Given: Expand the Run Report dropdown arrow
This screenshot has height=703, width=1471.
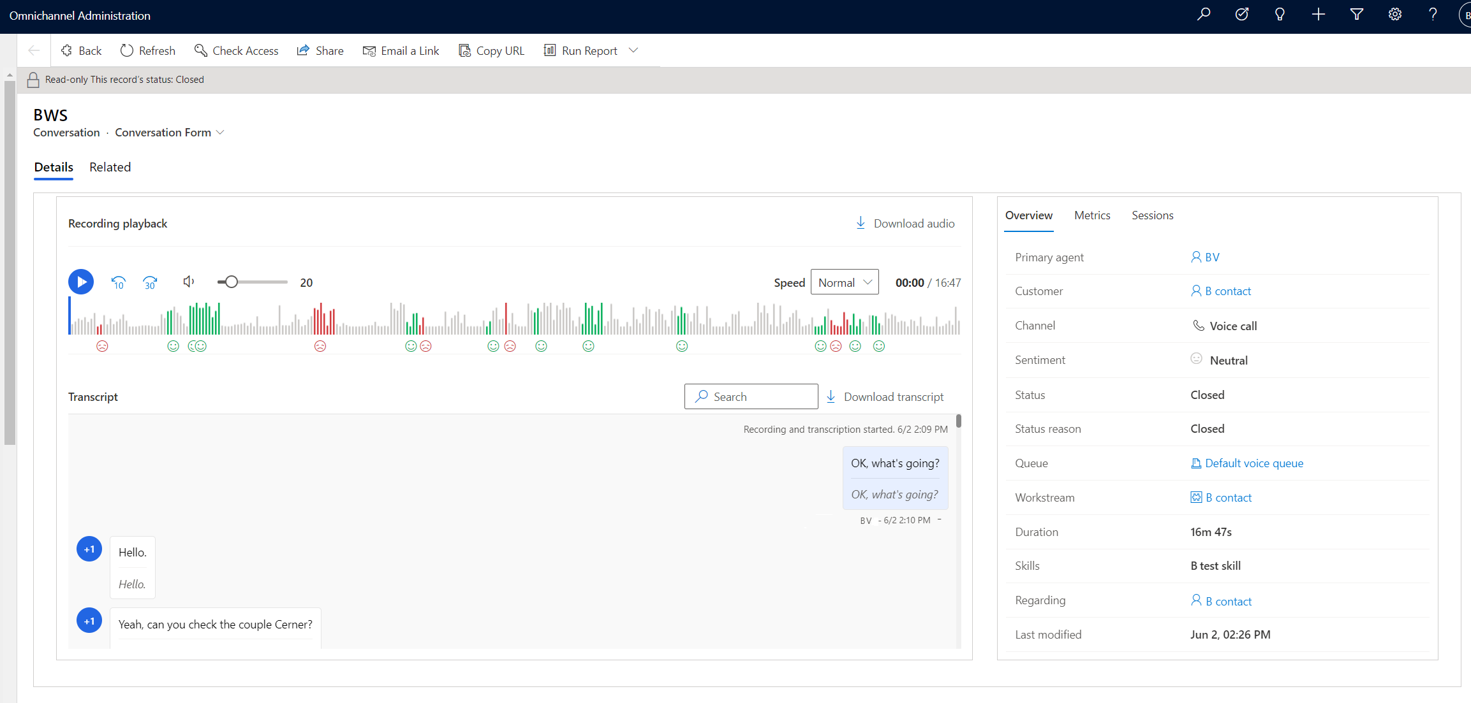Looking at the screenshot, I should coord(635,50).
